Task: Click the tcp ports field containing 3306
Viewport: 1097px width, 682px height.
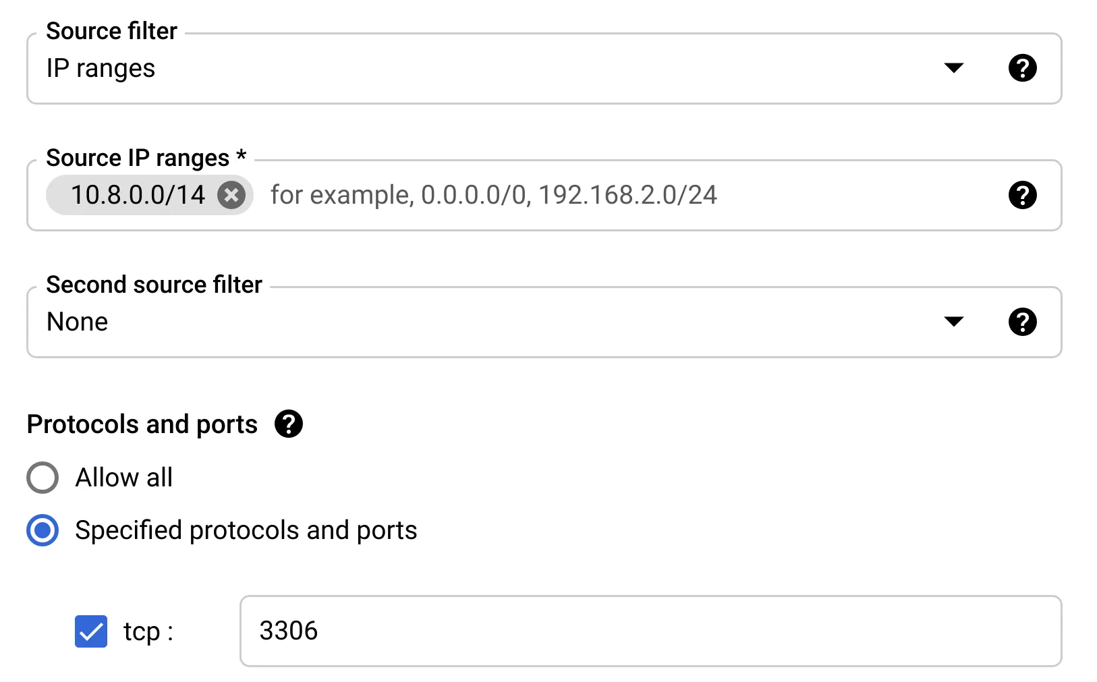Action: point(650,631)
